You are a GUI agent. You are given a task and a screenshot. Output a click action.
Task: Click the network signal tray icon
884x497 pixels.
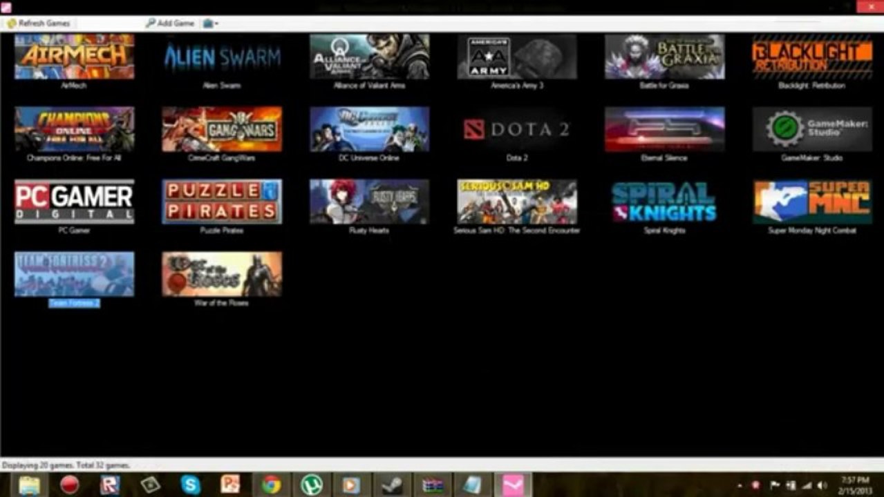point(807,486)
